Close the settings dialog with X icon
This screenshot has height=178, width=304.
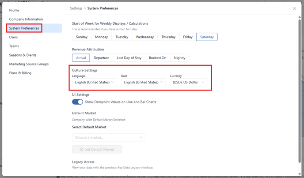[x=294, y=9]
